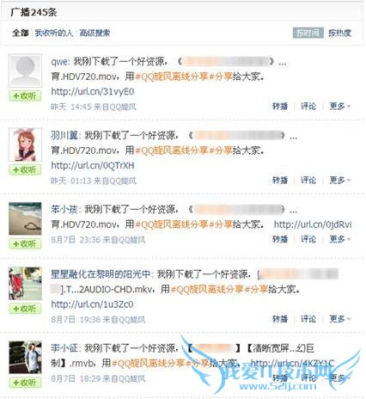Open 星星融化在黎明的阳光中 user profile name

pyautogui.click(x=101, y=274)
